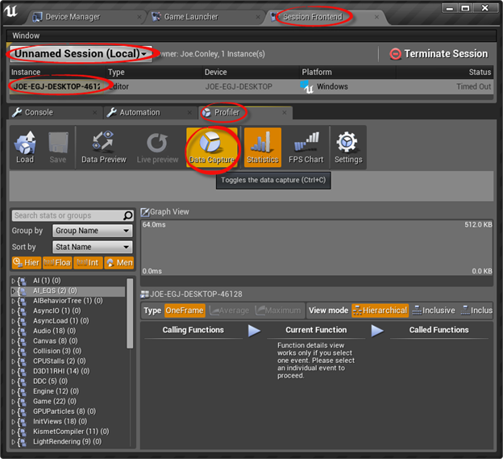This screenshot has height=459, width=503.
Task: Click the InitViews group icon
Action: tap(22, 422)
